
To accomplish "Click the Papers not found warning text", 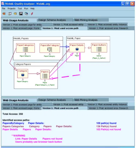I will click(x=53, y=139).
